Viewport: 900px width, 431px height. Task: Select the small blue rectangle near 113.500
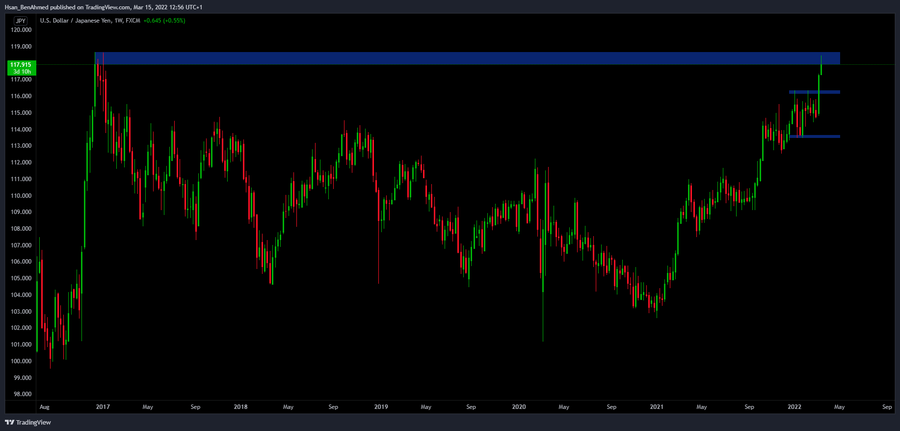[x=815, y=136]
